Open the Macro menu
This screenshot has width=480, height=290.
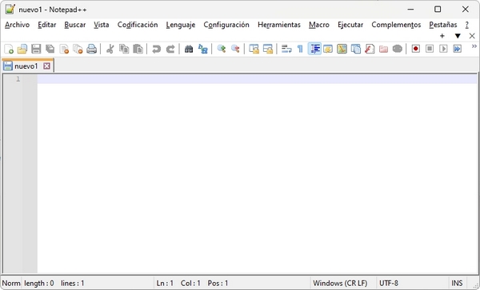[x=319, y=25]
